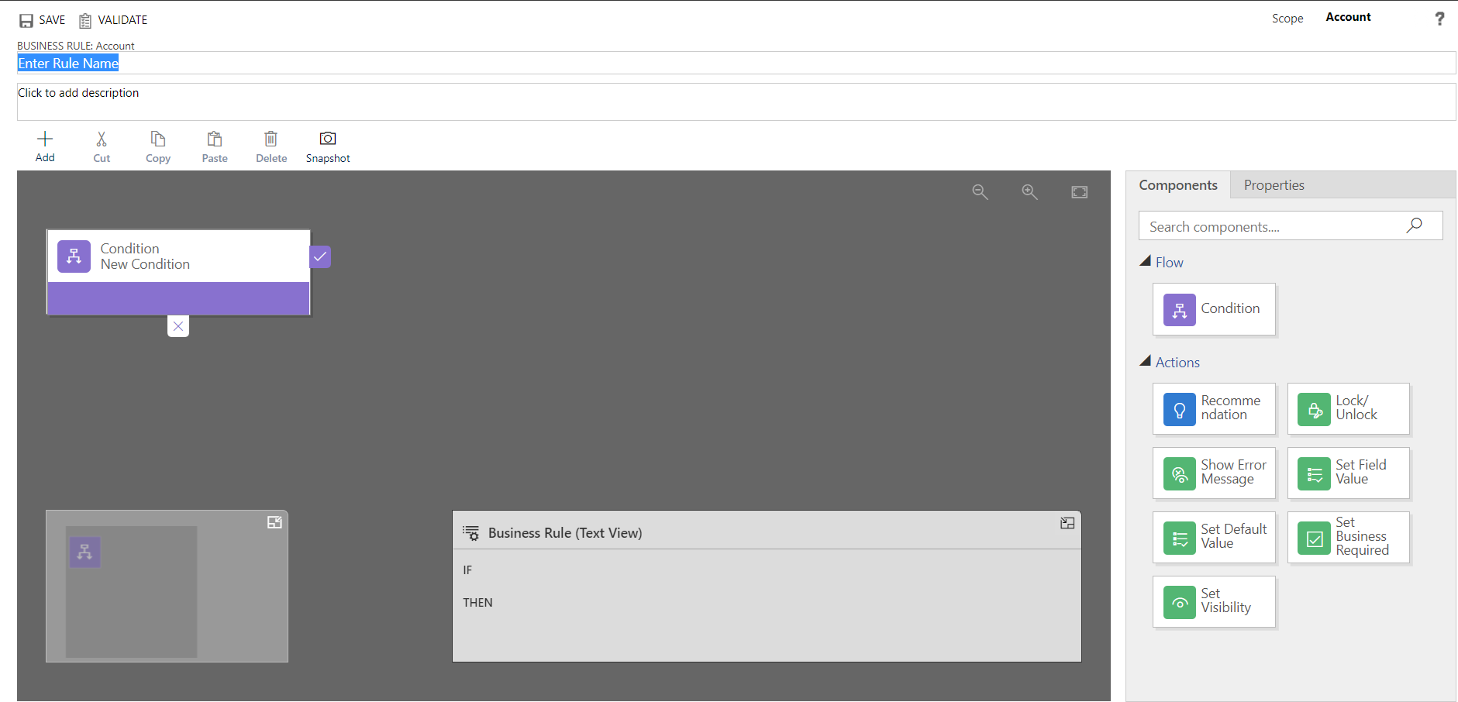Collapse the Flow section
This screenshot has width=1458, height=702.
click(1146, 262)
